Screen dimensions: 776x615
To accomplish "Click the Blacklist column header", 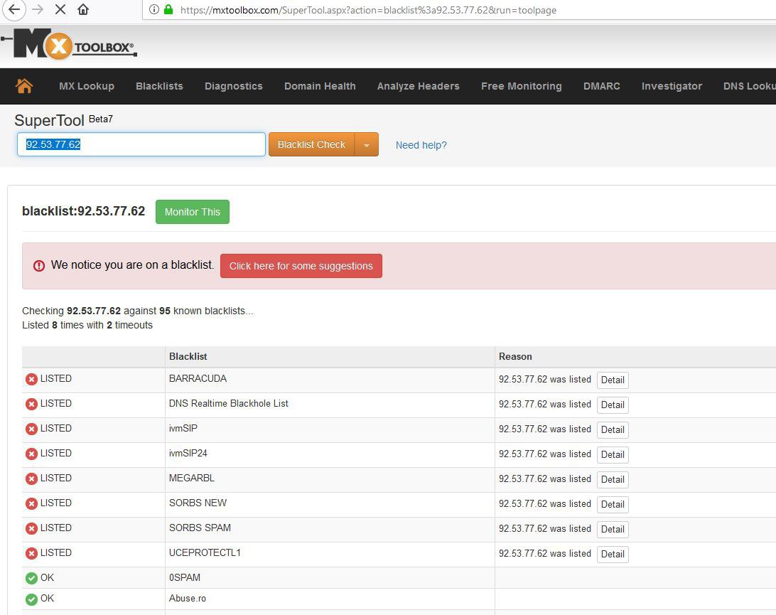I will 188,356.
